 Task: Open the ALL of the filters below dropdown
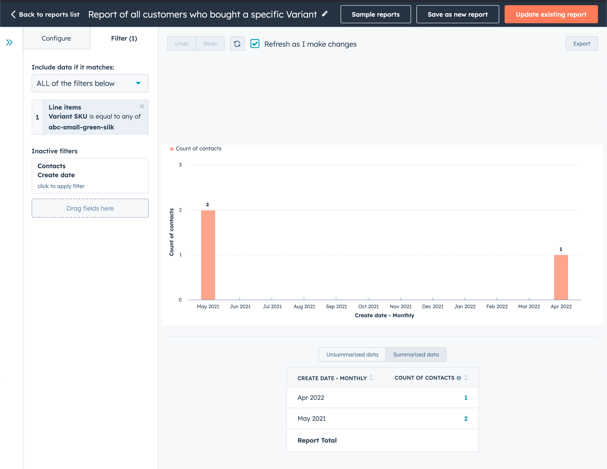pyautogui.click(x=90, y=83)
